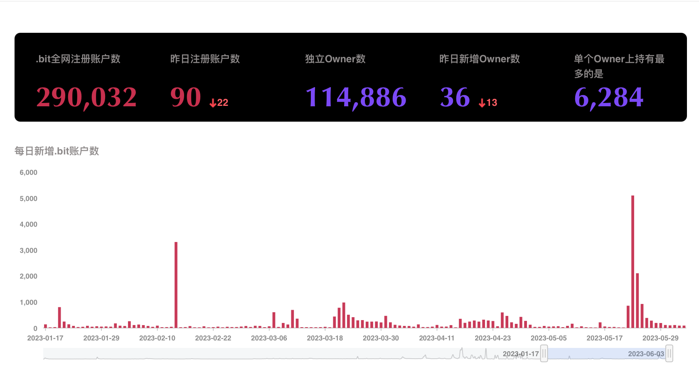Click the unselected gray area of the zoom slider
This screenshot has width=699, height=372.
point(291,354)
